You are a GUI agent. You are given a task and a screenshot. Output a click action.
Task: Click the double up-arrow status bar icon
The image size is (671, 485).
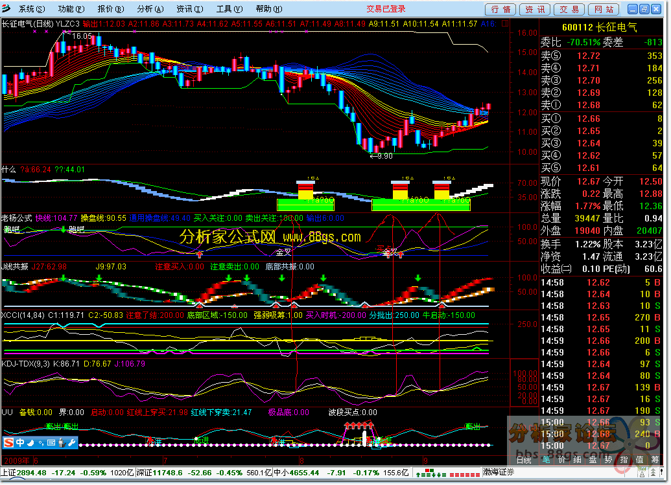tap(653, 473)
